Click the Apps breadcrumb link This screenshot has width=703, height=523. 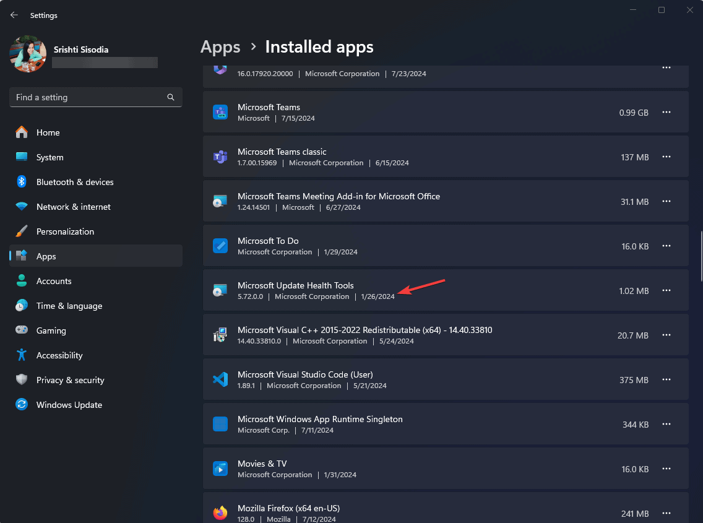point(220,47)
